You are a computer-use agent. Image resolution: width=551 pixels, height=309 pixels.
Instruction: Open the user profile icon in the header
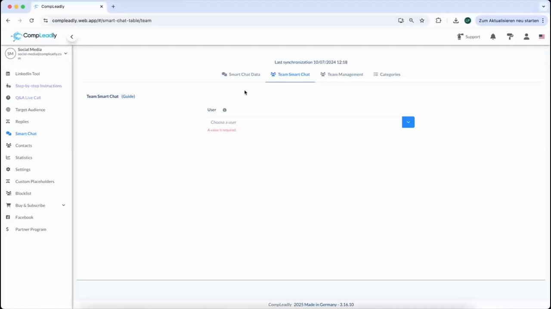(x=526, y=37)
